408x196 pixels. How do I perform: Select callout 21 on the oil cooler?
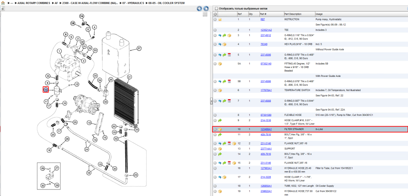point(129,77)
